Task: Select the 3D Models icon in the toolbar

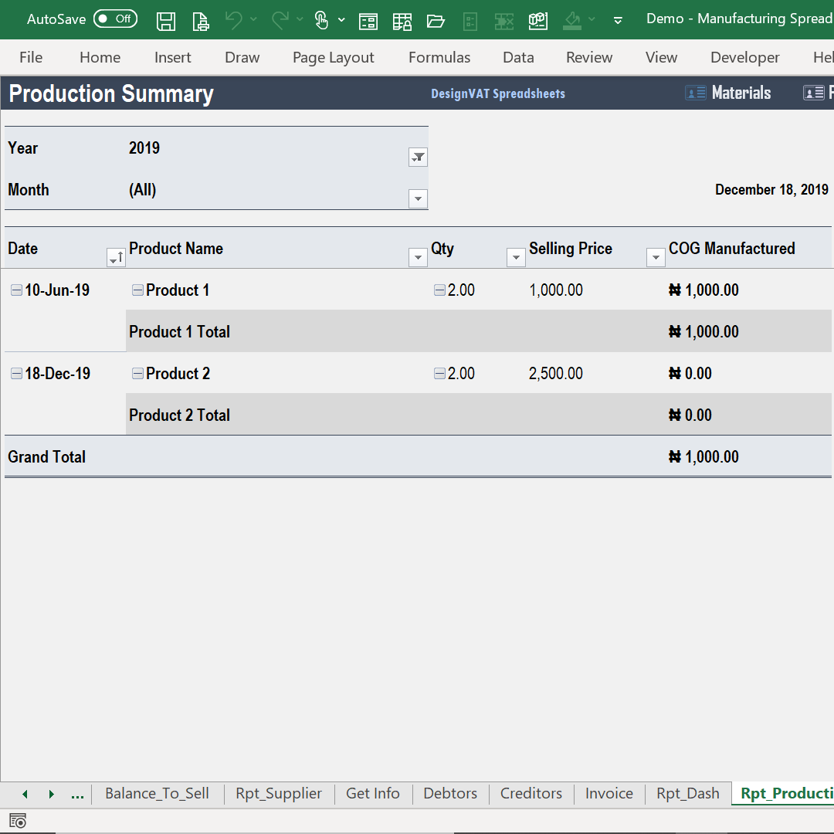Action: [538, 21]
